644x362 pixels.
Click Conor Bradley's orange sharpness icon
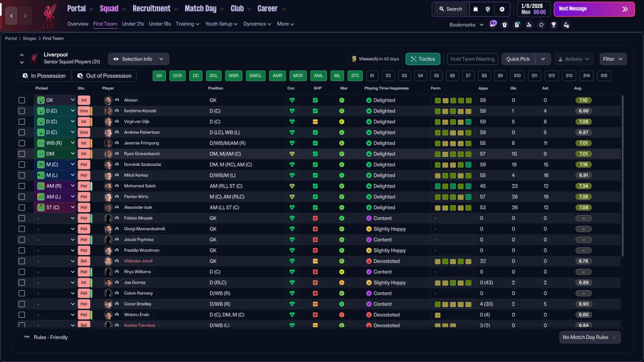[x=315, y=304]
